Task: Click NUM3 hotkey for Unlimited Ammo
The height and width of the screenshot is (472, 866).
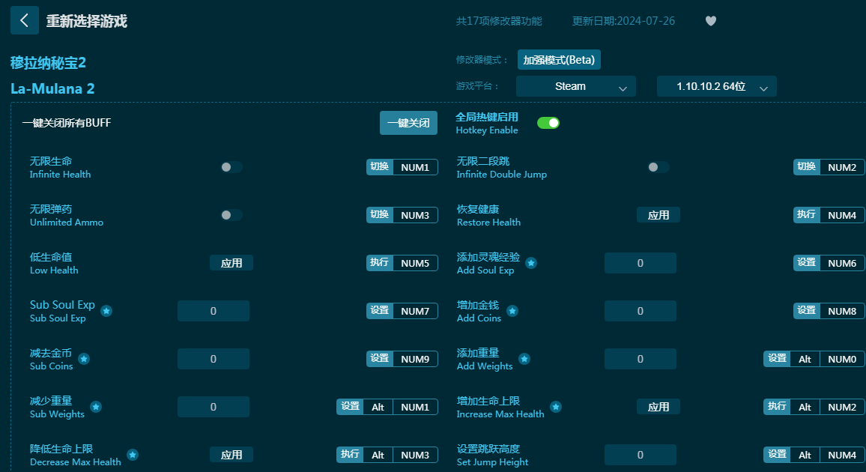Action: click(415, 215)
